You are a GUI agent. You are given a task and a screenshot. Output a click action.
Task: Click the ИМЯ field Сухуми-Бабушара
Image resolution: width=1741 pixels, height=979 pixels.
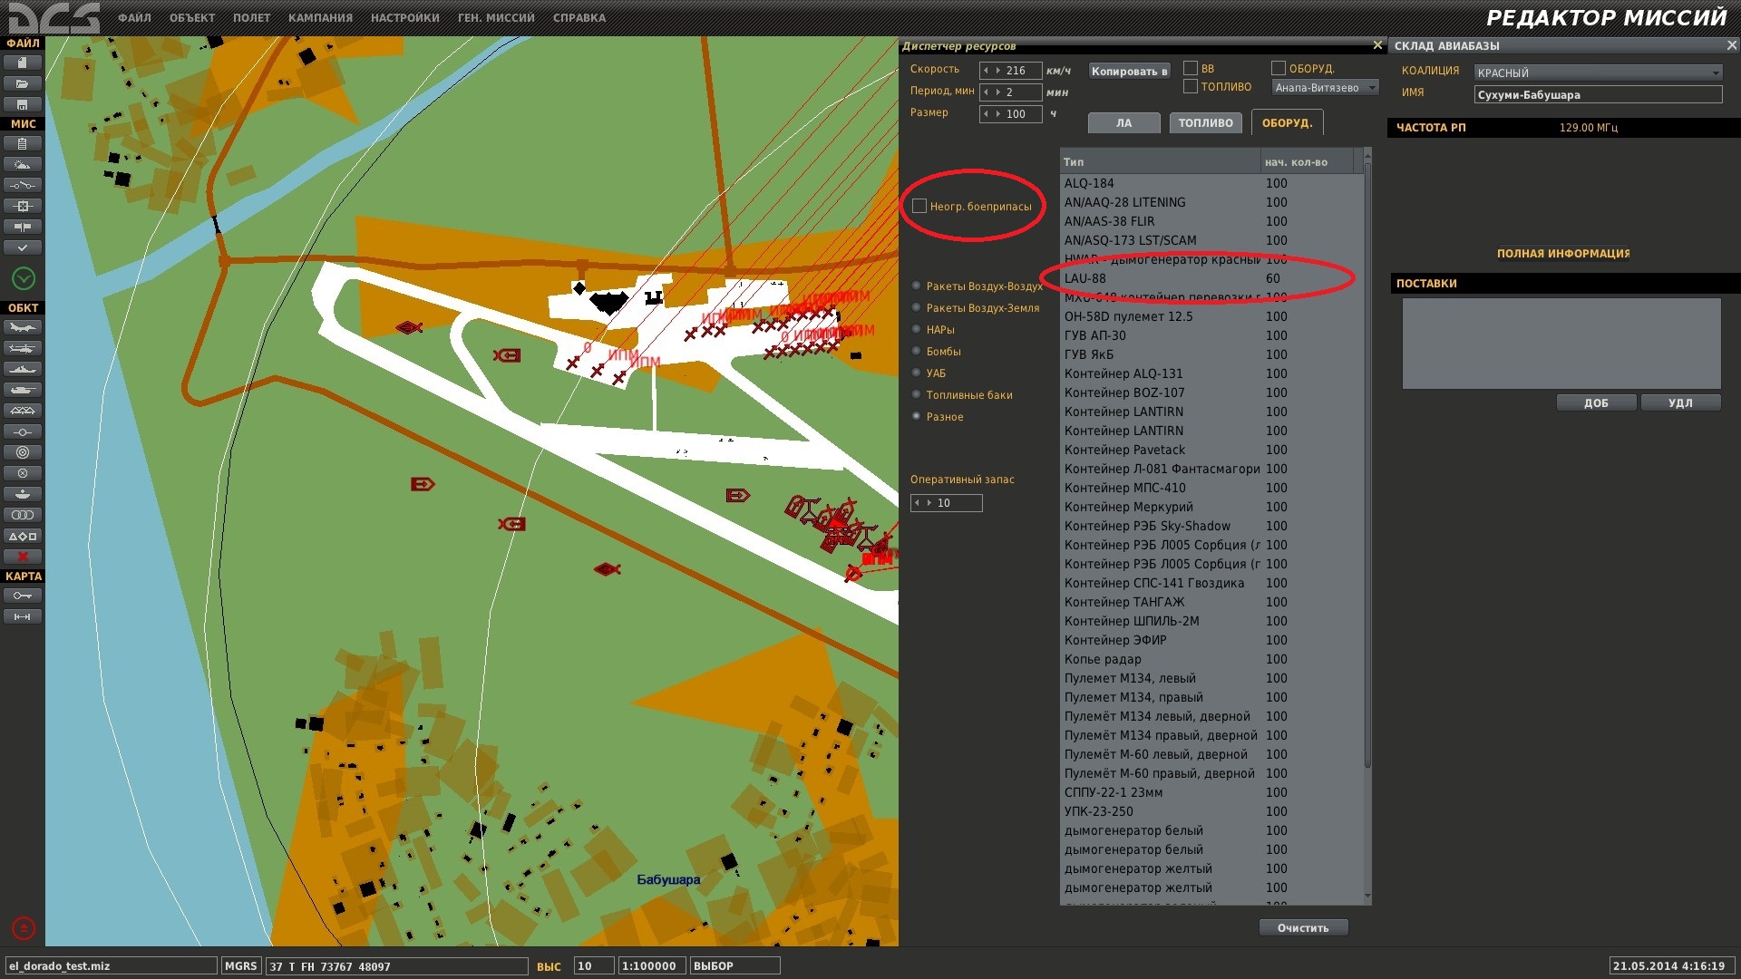tap(1598, 94)
